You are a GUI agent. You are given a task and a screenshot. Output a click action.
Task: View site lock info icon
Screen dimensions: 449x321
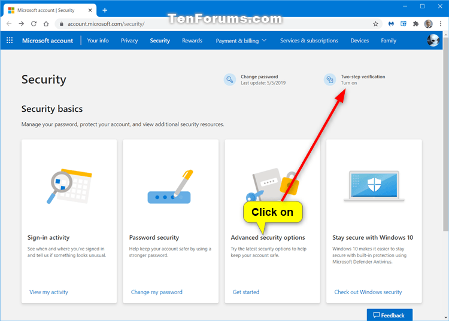[61, 24]
